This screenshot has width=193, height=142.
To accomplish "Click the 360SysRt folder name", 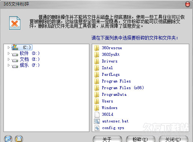I will [111, 54].
